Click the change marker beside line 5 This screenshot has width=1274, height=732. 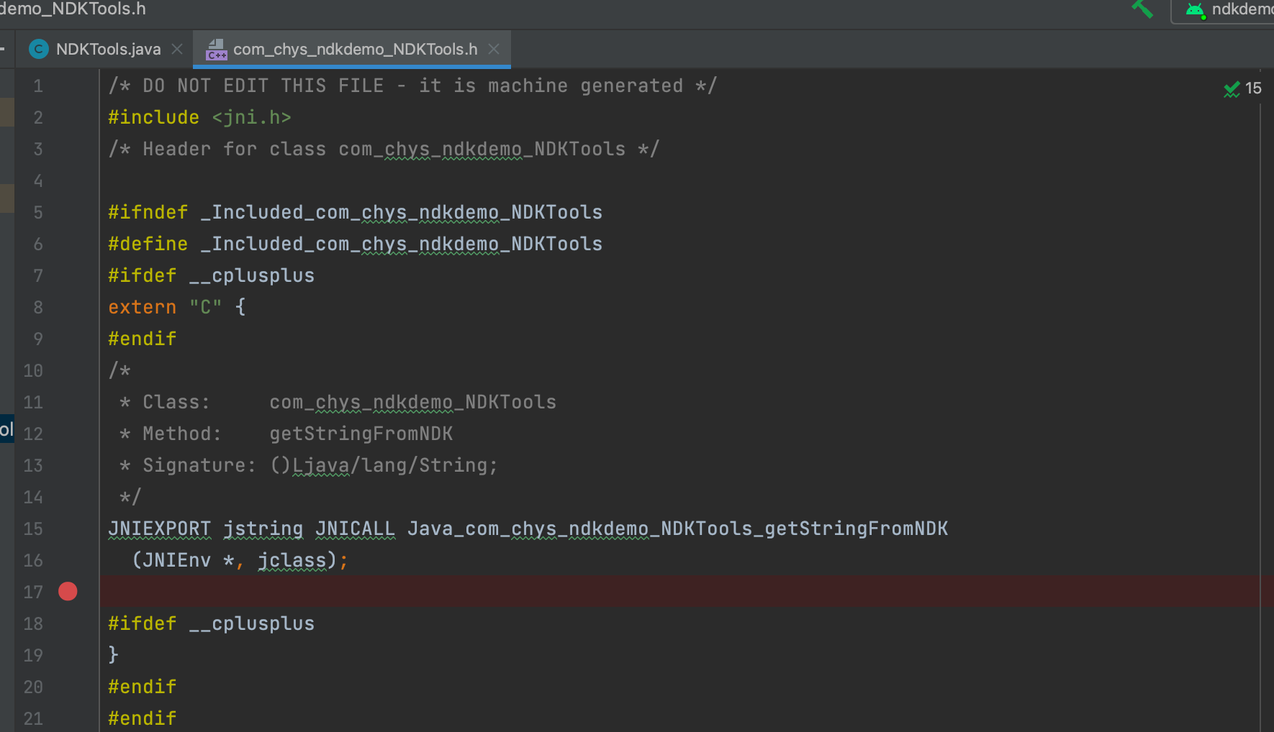click(7, 198)
